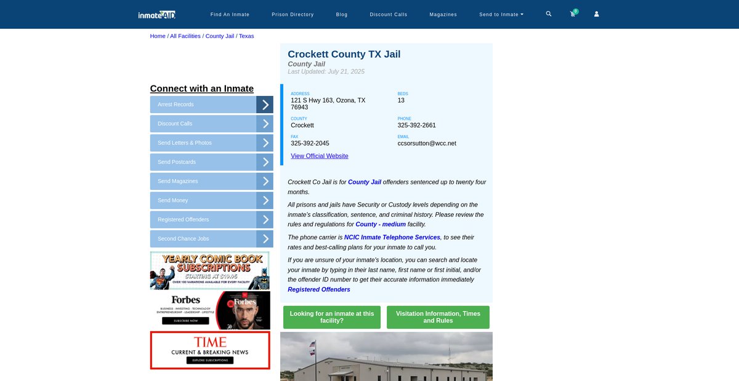Click the chevron next to Send Postcards

click(265, 162)
